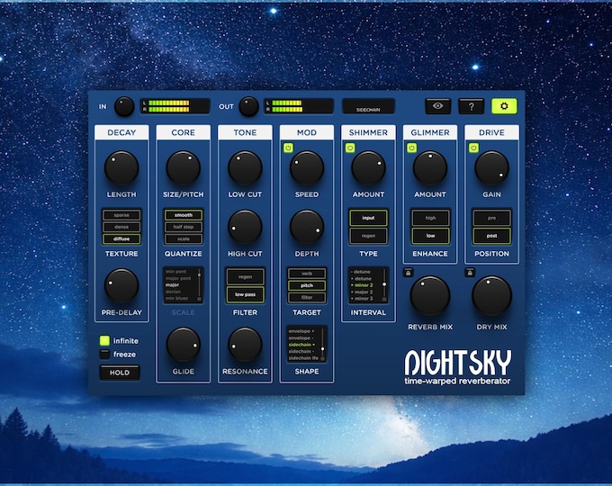612x486 pixels.
Task: Click the lock icon above REVERB MIX
Action: click(x=409, y=273)
